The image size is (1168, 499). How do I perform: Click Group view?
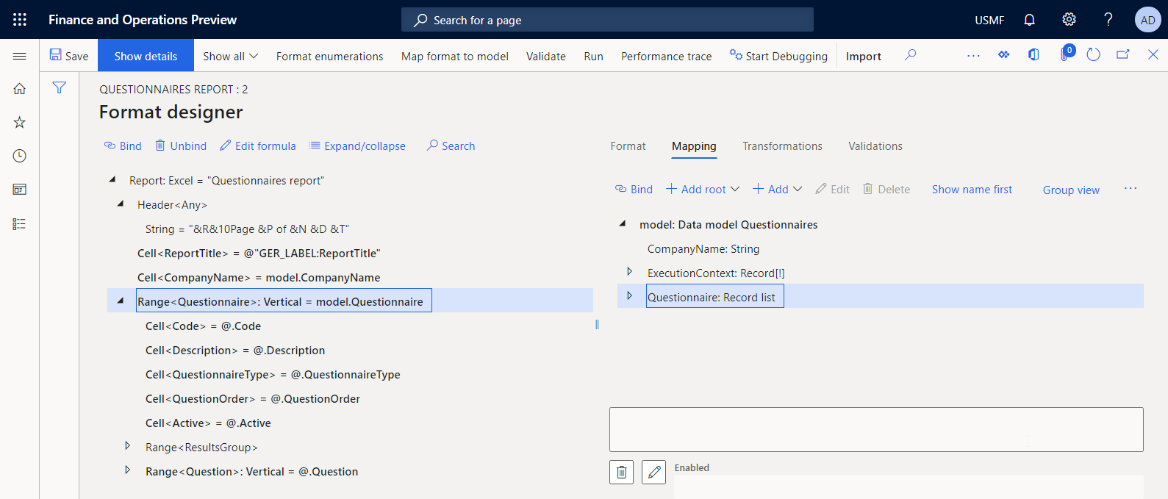(1071, 190)
